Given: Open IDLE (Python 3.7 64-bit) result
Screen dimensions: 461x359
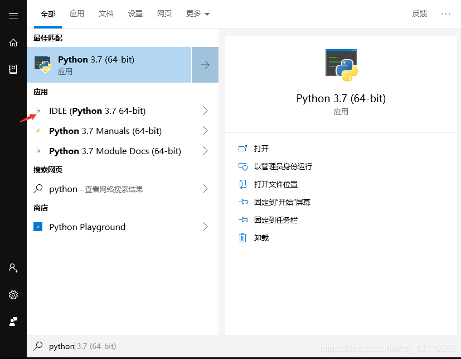Looking at the screenshot, I should tap(123, 111).
